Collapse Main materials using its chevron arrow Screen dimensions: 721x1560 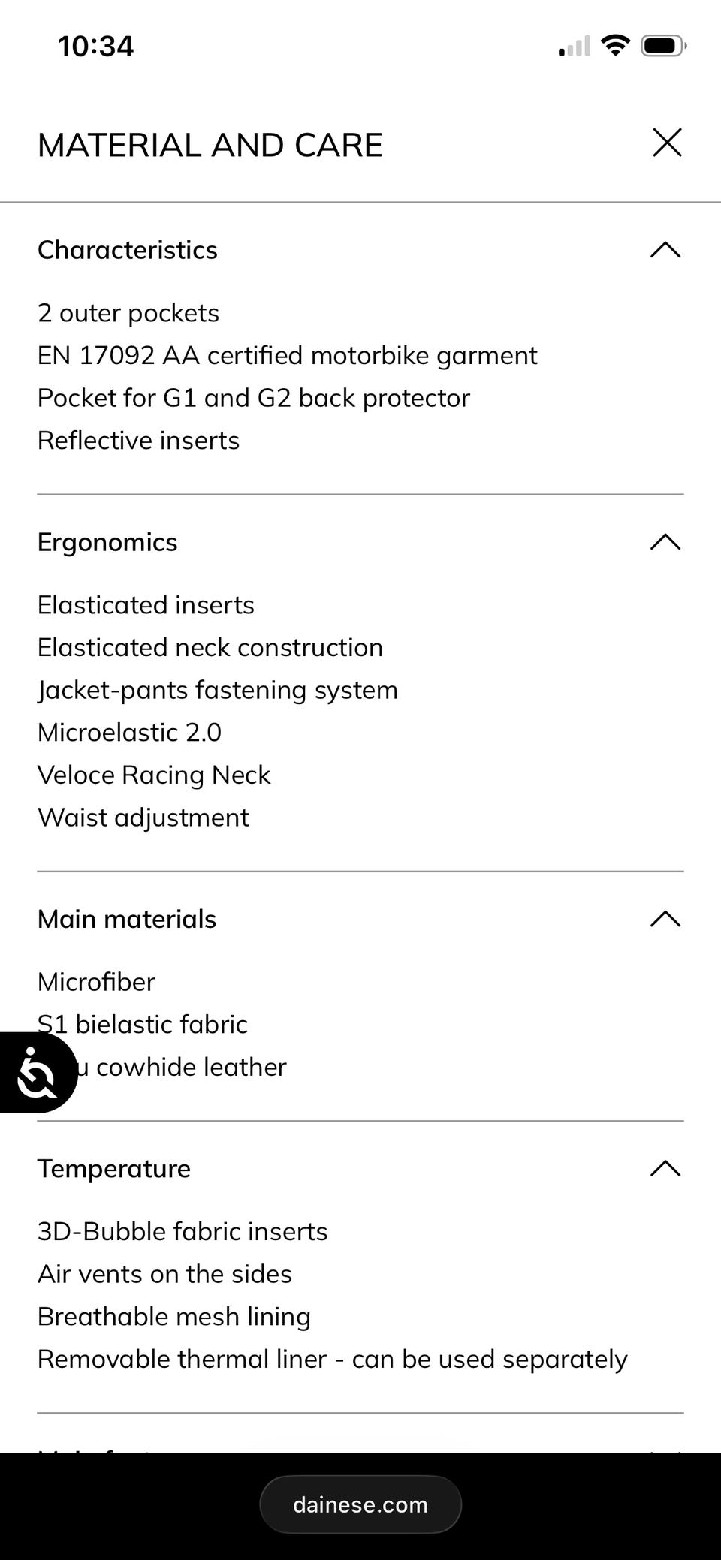(665, 919)
